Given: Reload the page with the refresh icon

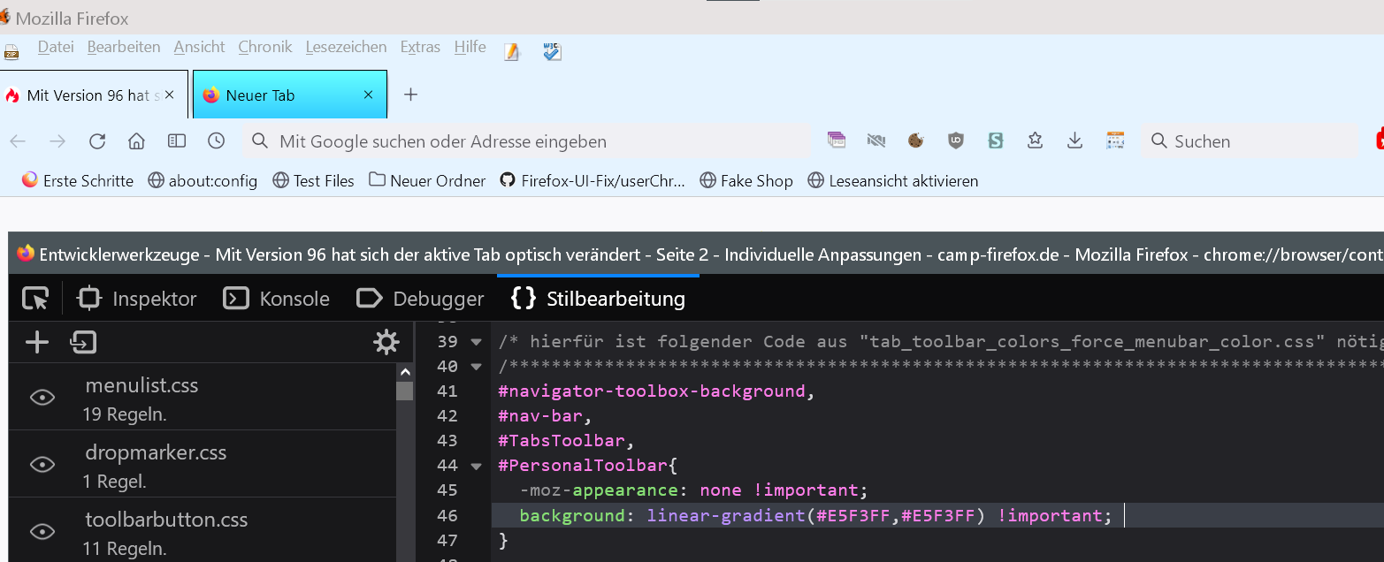Looking at the screenshot, I should pos(97,141).
